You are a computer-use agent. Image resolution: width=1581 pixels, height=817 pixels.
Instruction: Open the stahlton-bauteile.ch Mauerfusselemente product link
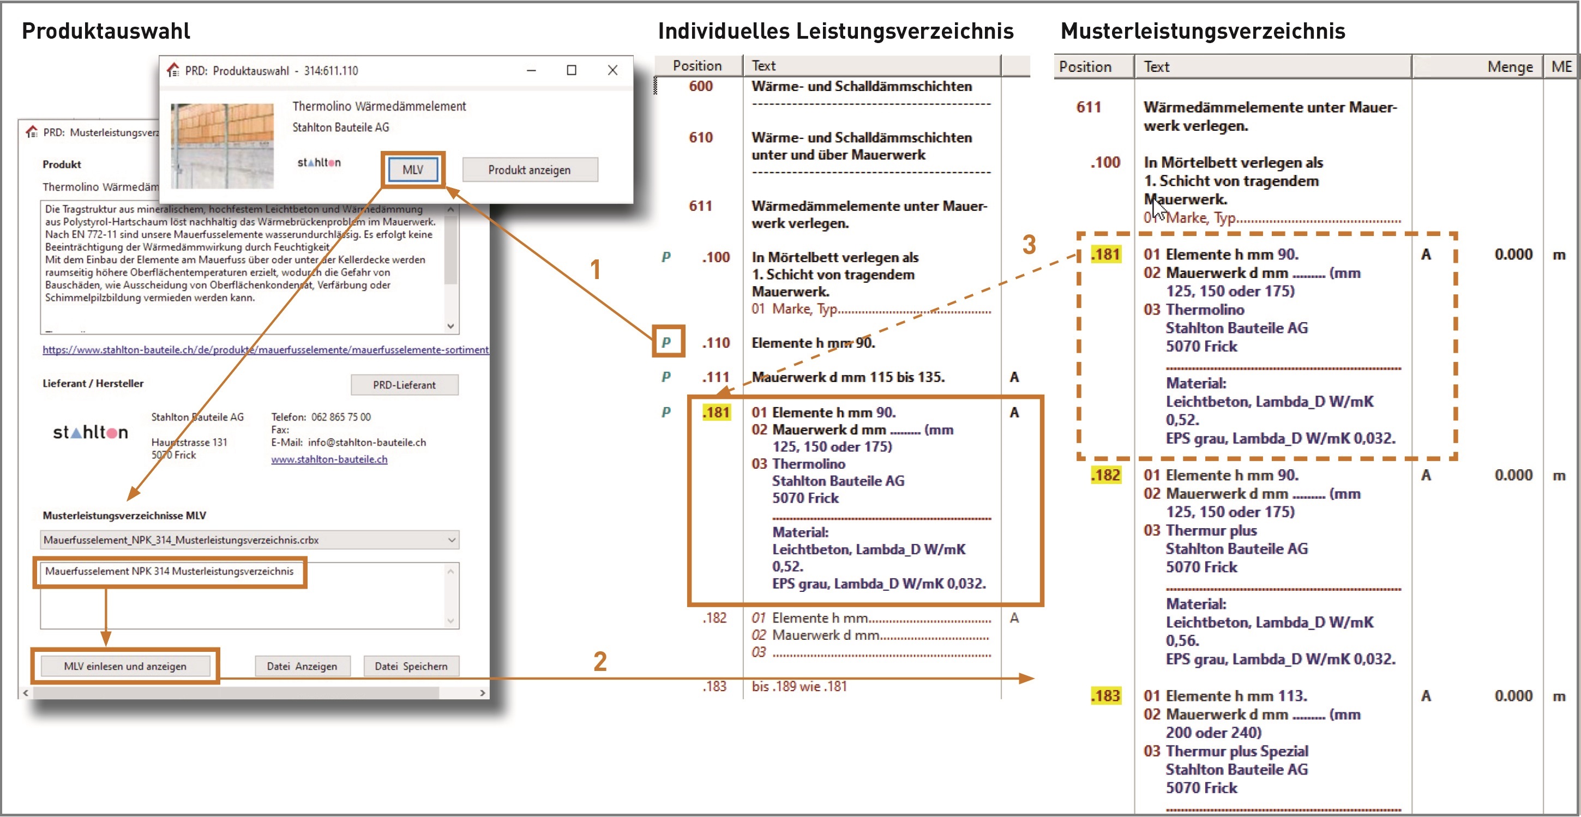(265, 349)
